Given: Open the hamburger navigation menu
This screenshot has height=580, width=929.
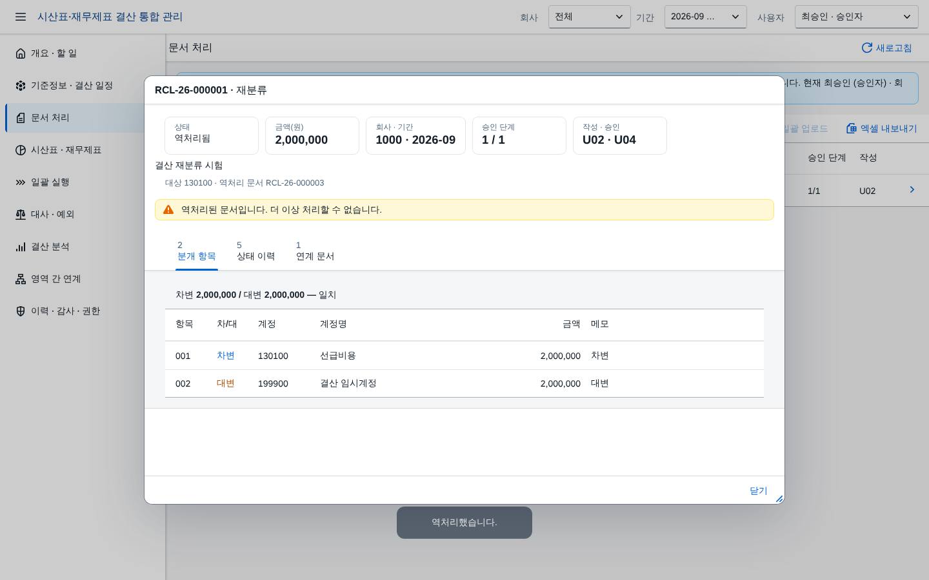Looking at the screenshot, I should 21,17.
